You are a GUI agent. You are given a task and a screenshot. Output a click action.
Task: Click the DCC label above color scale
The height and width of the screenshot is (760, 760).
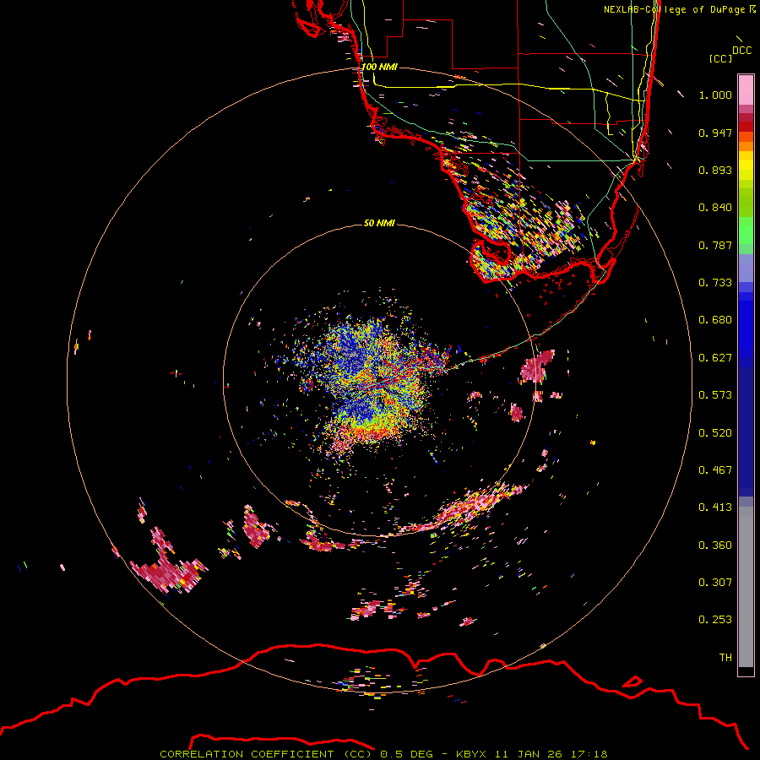click(742, 51)
